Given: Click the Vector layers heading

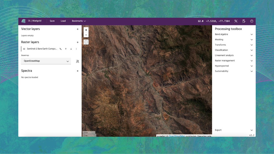Looking at the screenshot, I should (x=30, y=29).
